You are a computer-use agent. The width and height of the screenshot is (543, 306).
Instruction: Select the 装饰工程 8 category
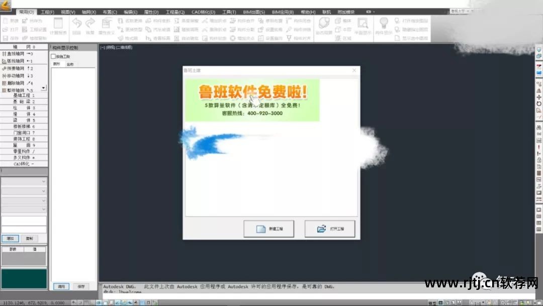24,139
